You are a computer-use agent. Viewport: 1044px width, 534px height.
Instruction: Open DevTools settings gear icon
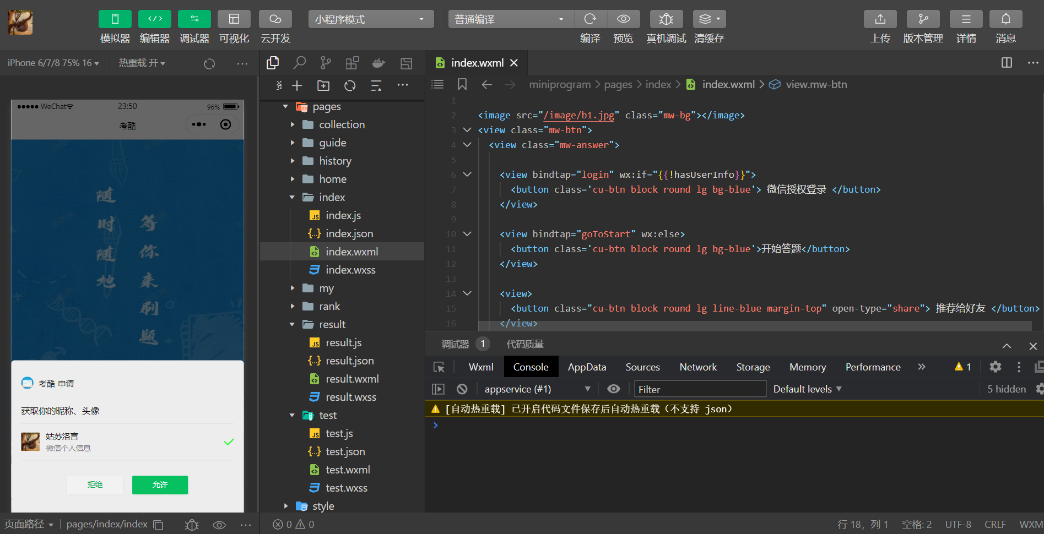coord(995,367)
